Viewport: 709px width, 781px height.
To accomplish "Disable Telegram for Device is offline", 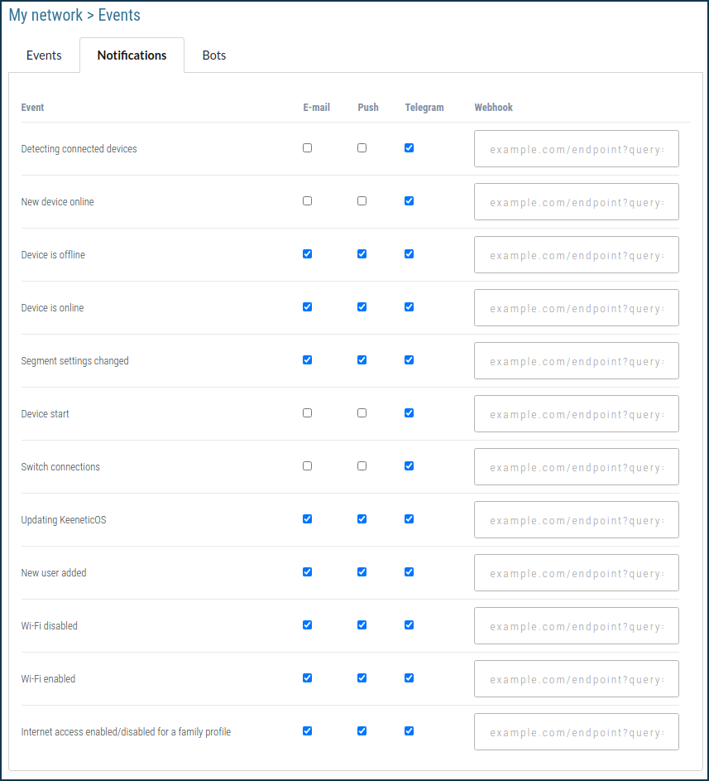I will pyautogui.click(x=409, y=254).
